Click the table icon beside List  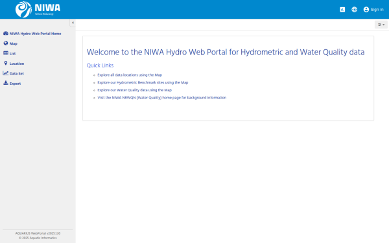tap(6, 53)
